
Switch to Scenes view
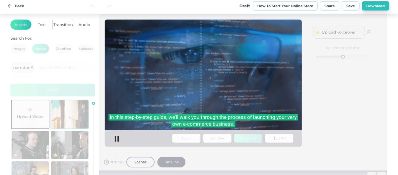click(140, 162)
